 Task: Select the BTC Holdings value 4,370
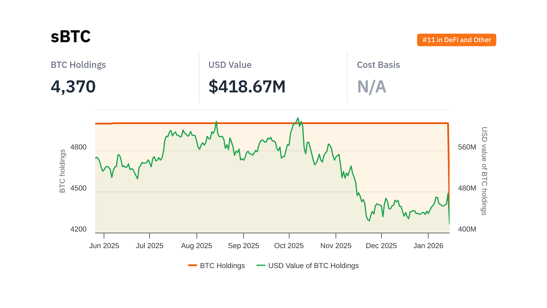pyautogui.click(x=73, y=86)
